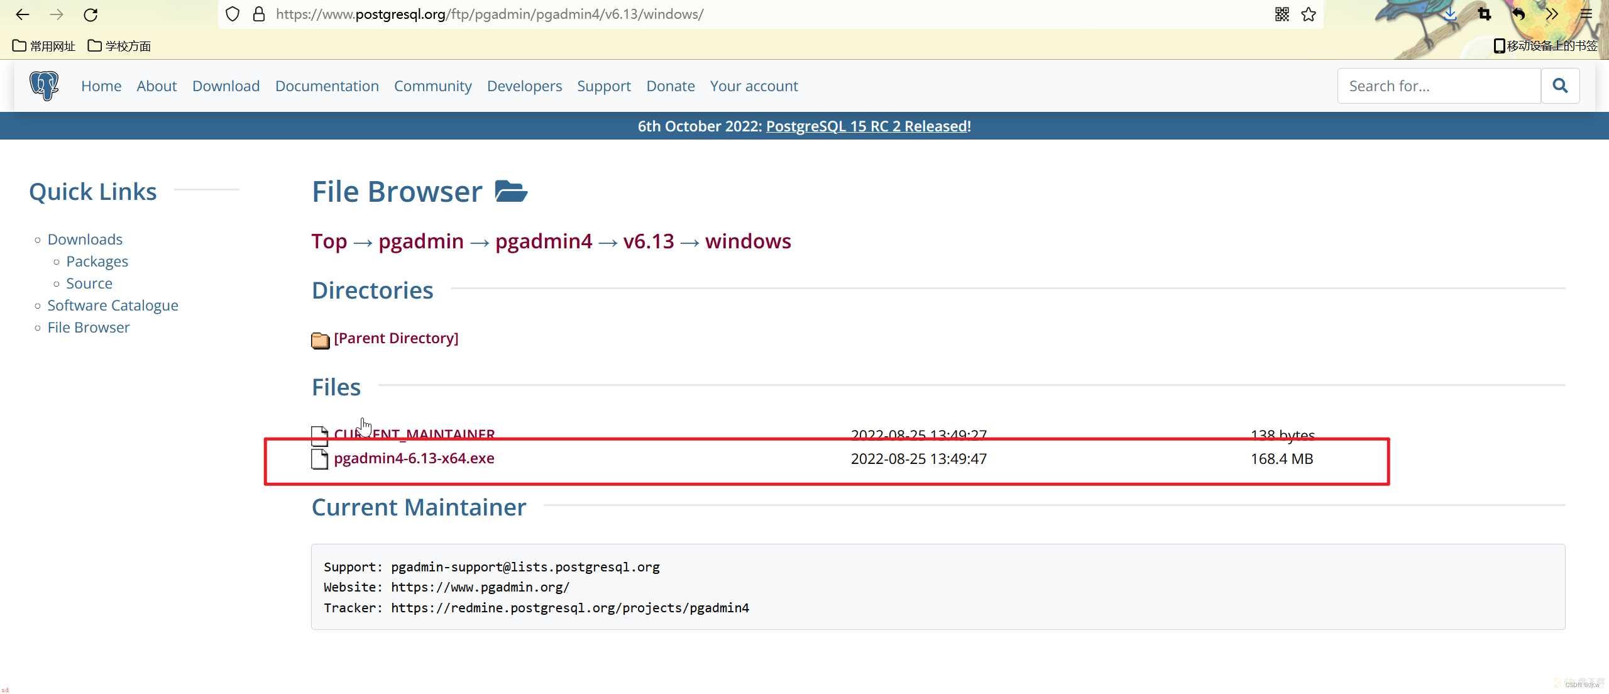Open Downloads in Quick Links
The image size is (1609, 694).
[x=85, y=240]
